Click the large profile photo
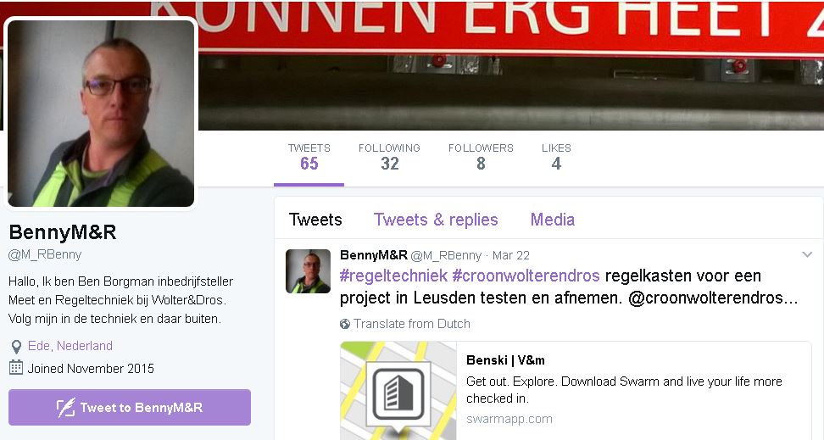 click(x=101, y=113)
